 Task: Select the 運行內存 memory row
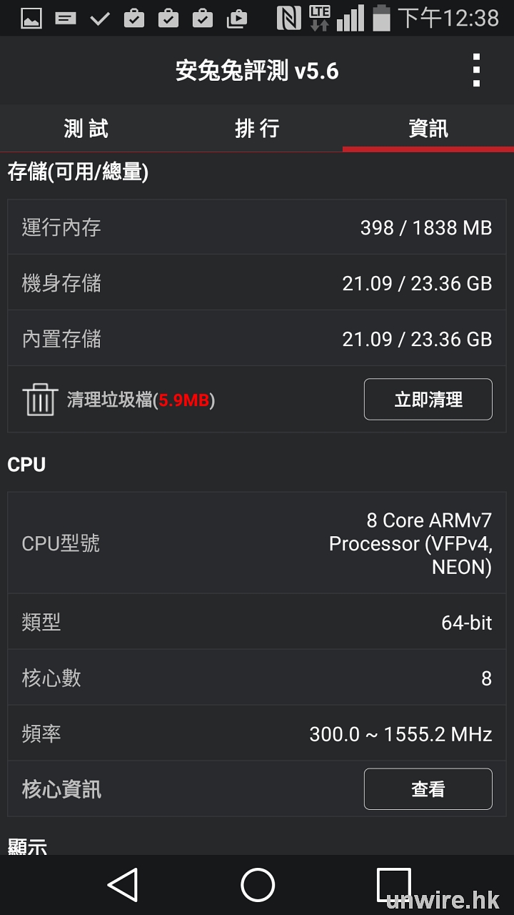(x=257, y=227)
